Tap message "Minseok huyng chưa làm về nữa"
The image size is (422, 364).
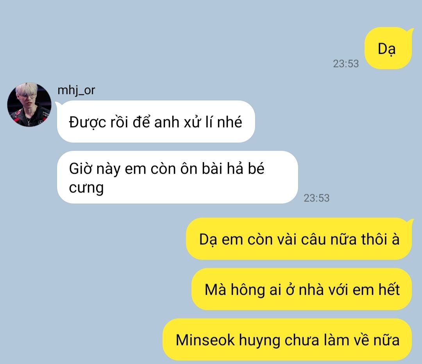pos(287,339)
